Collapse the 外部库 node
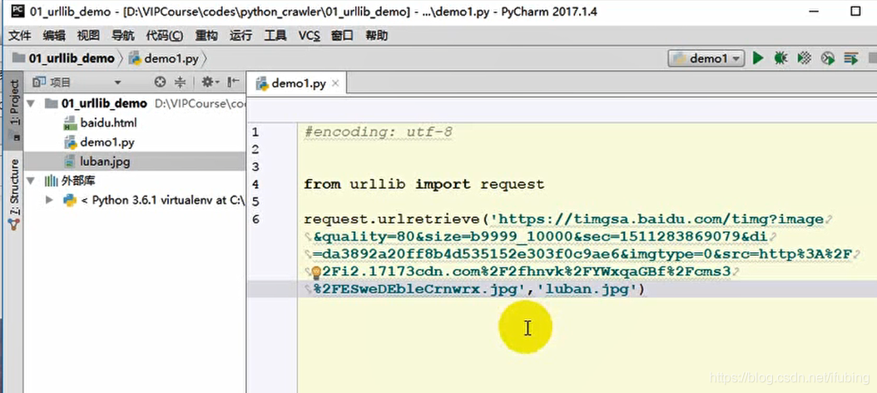The width and height of the screenshot is (877, 393). (32, 181)
